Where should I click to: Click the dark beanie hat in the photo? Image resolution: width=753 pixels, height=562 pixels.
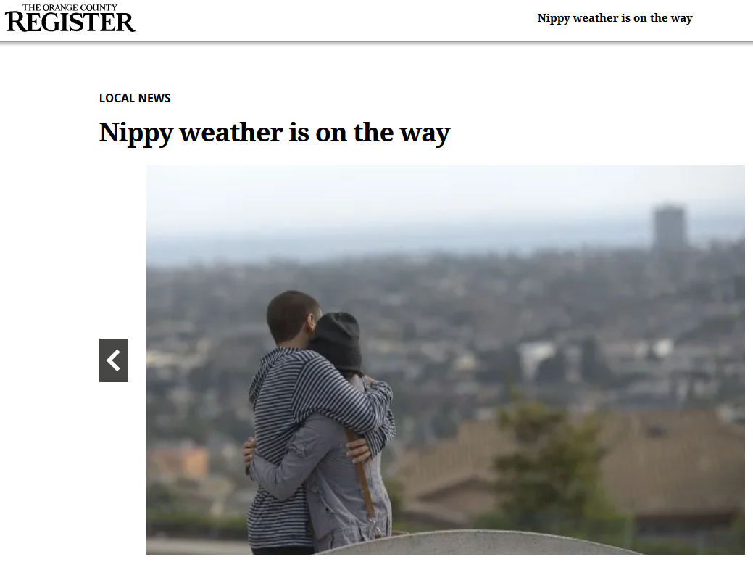pos(338,340)
